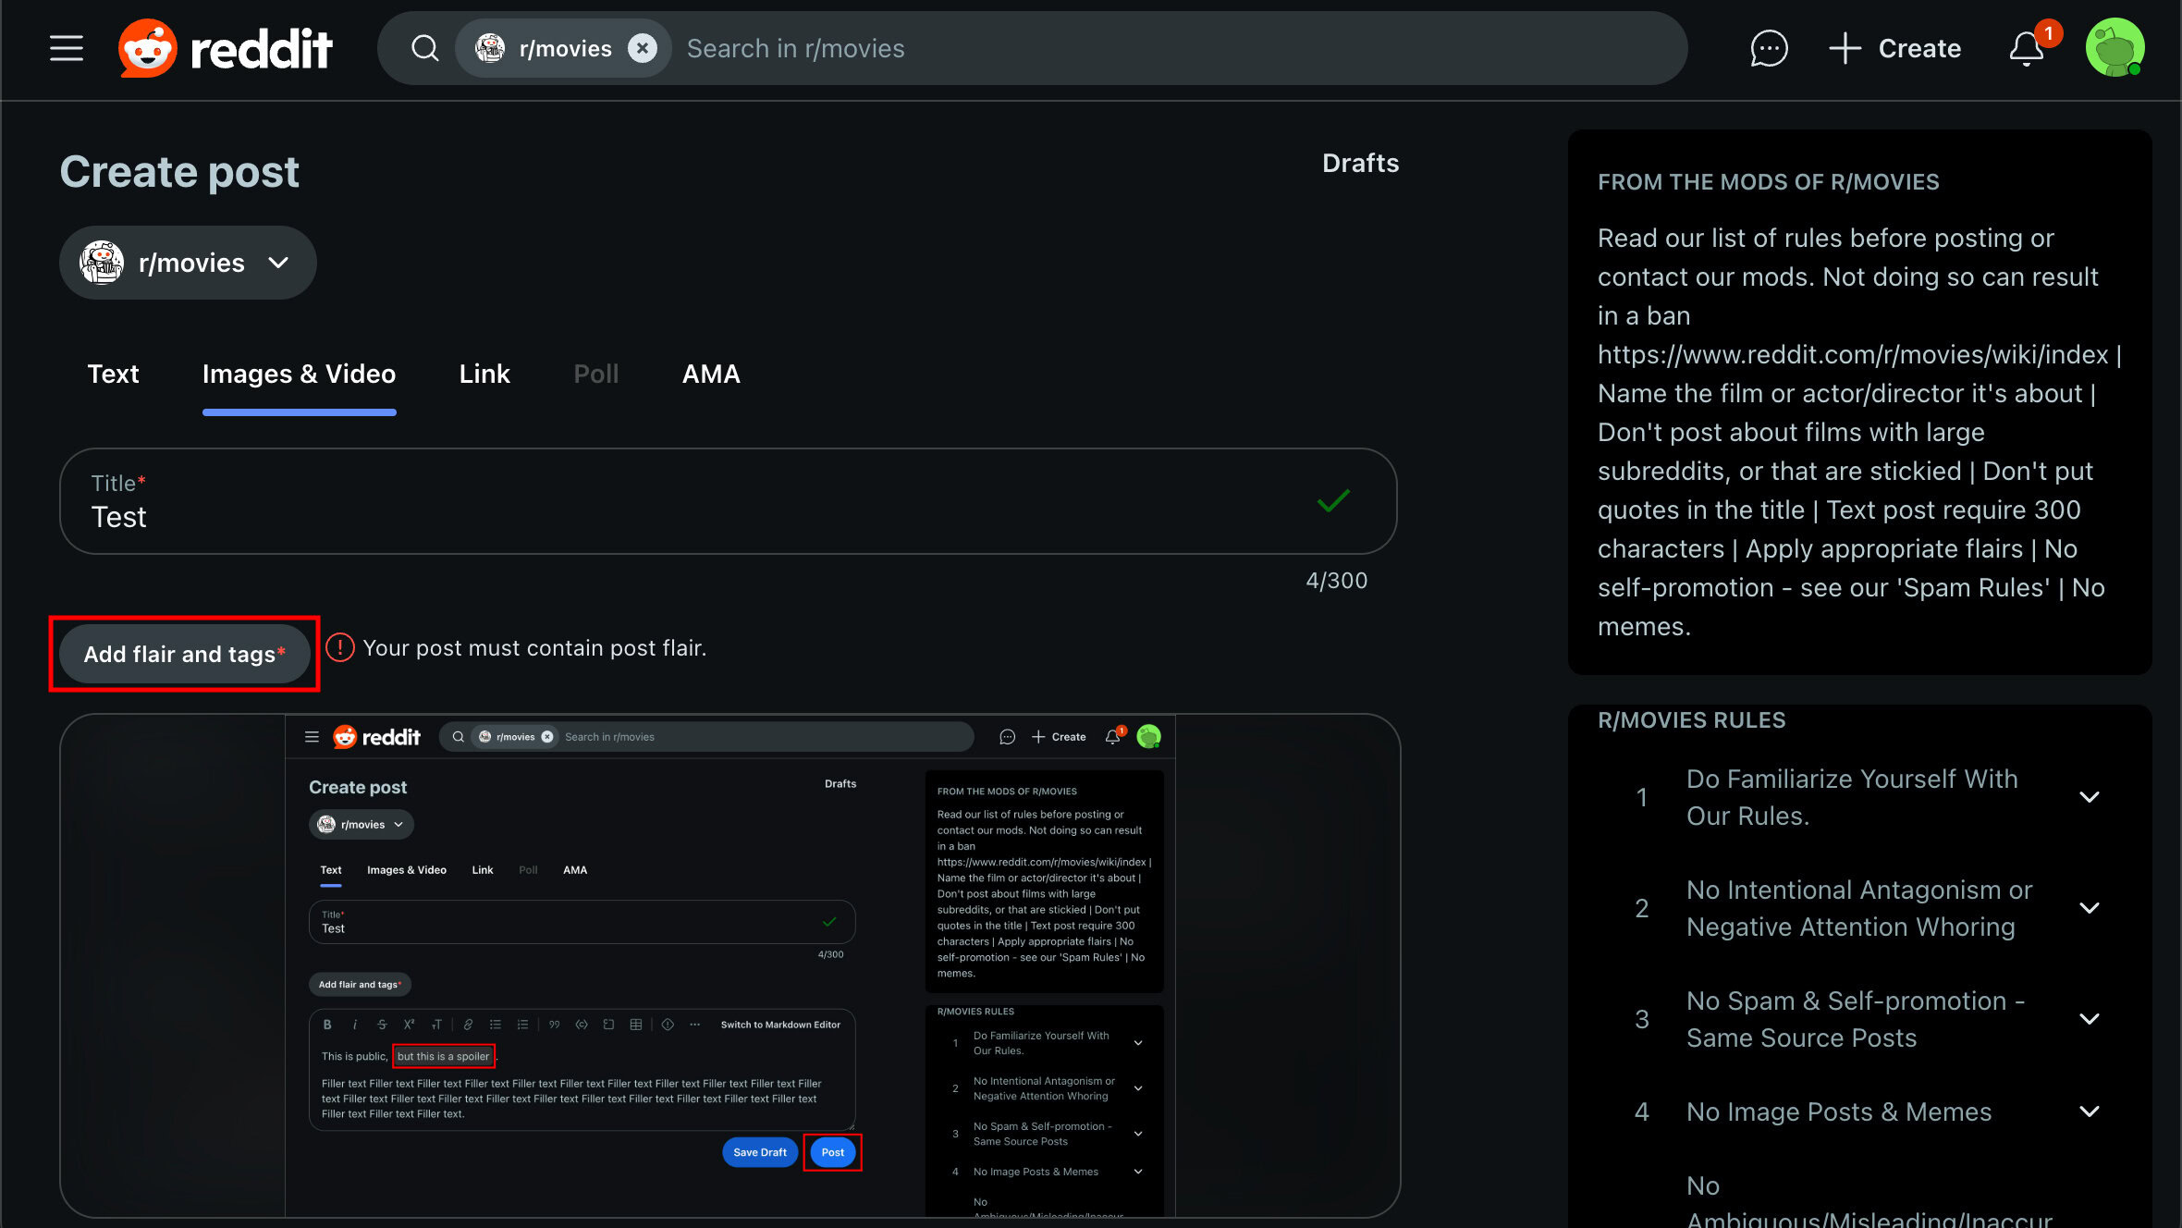Open the user avatar profile menu
This screenshot has height=1228, width=2182.
[x=2114, y=48]
